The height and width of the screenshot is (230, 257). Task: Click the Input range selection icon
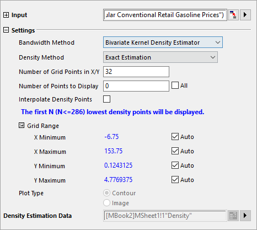tap(233, 15)
